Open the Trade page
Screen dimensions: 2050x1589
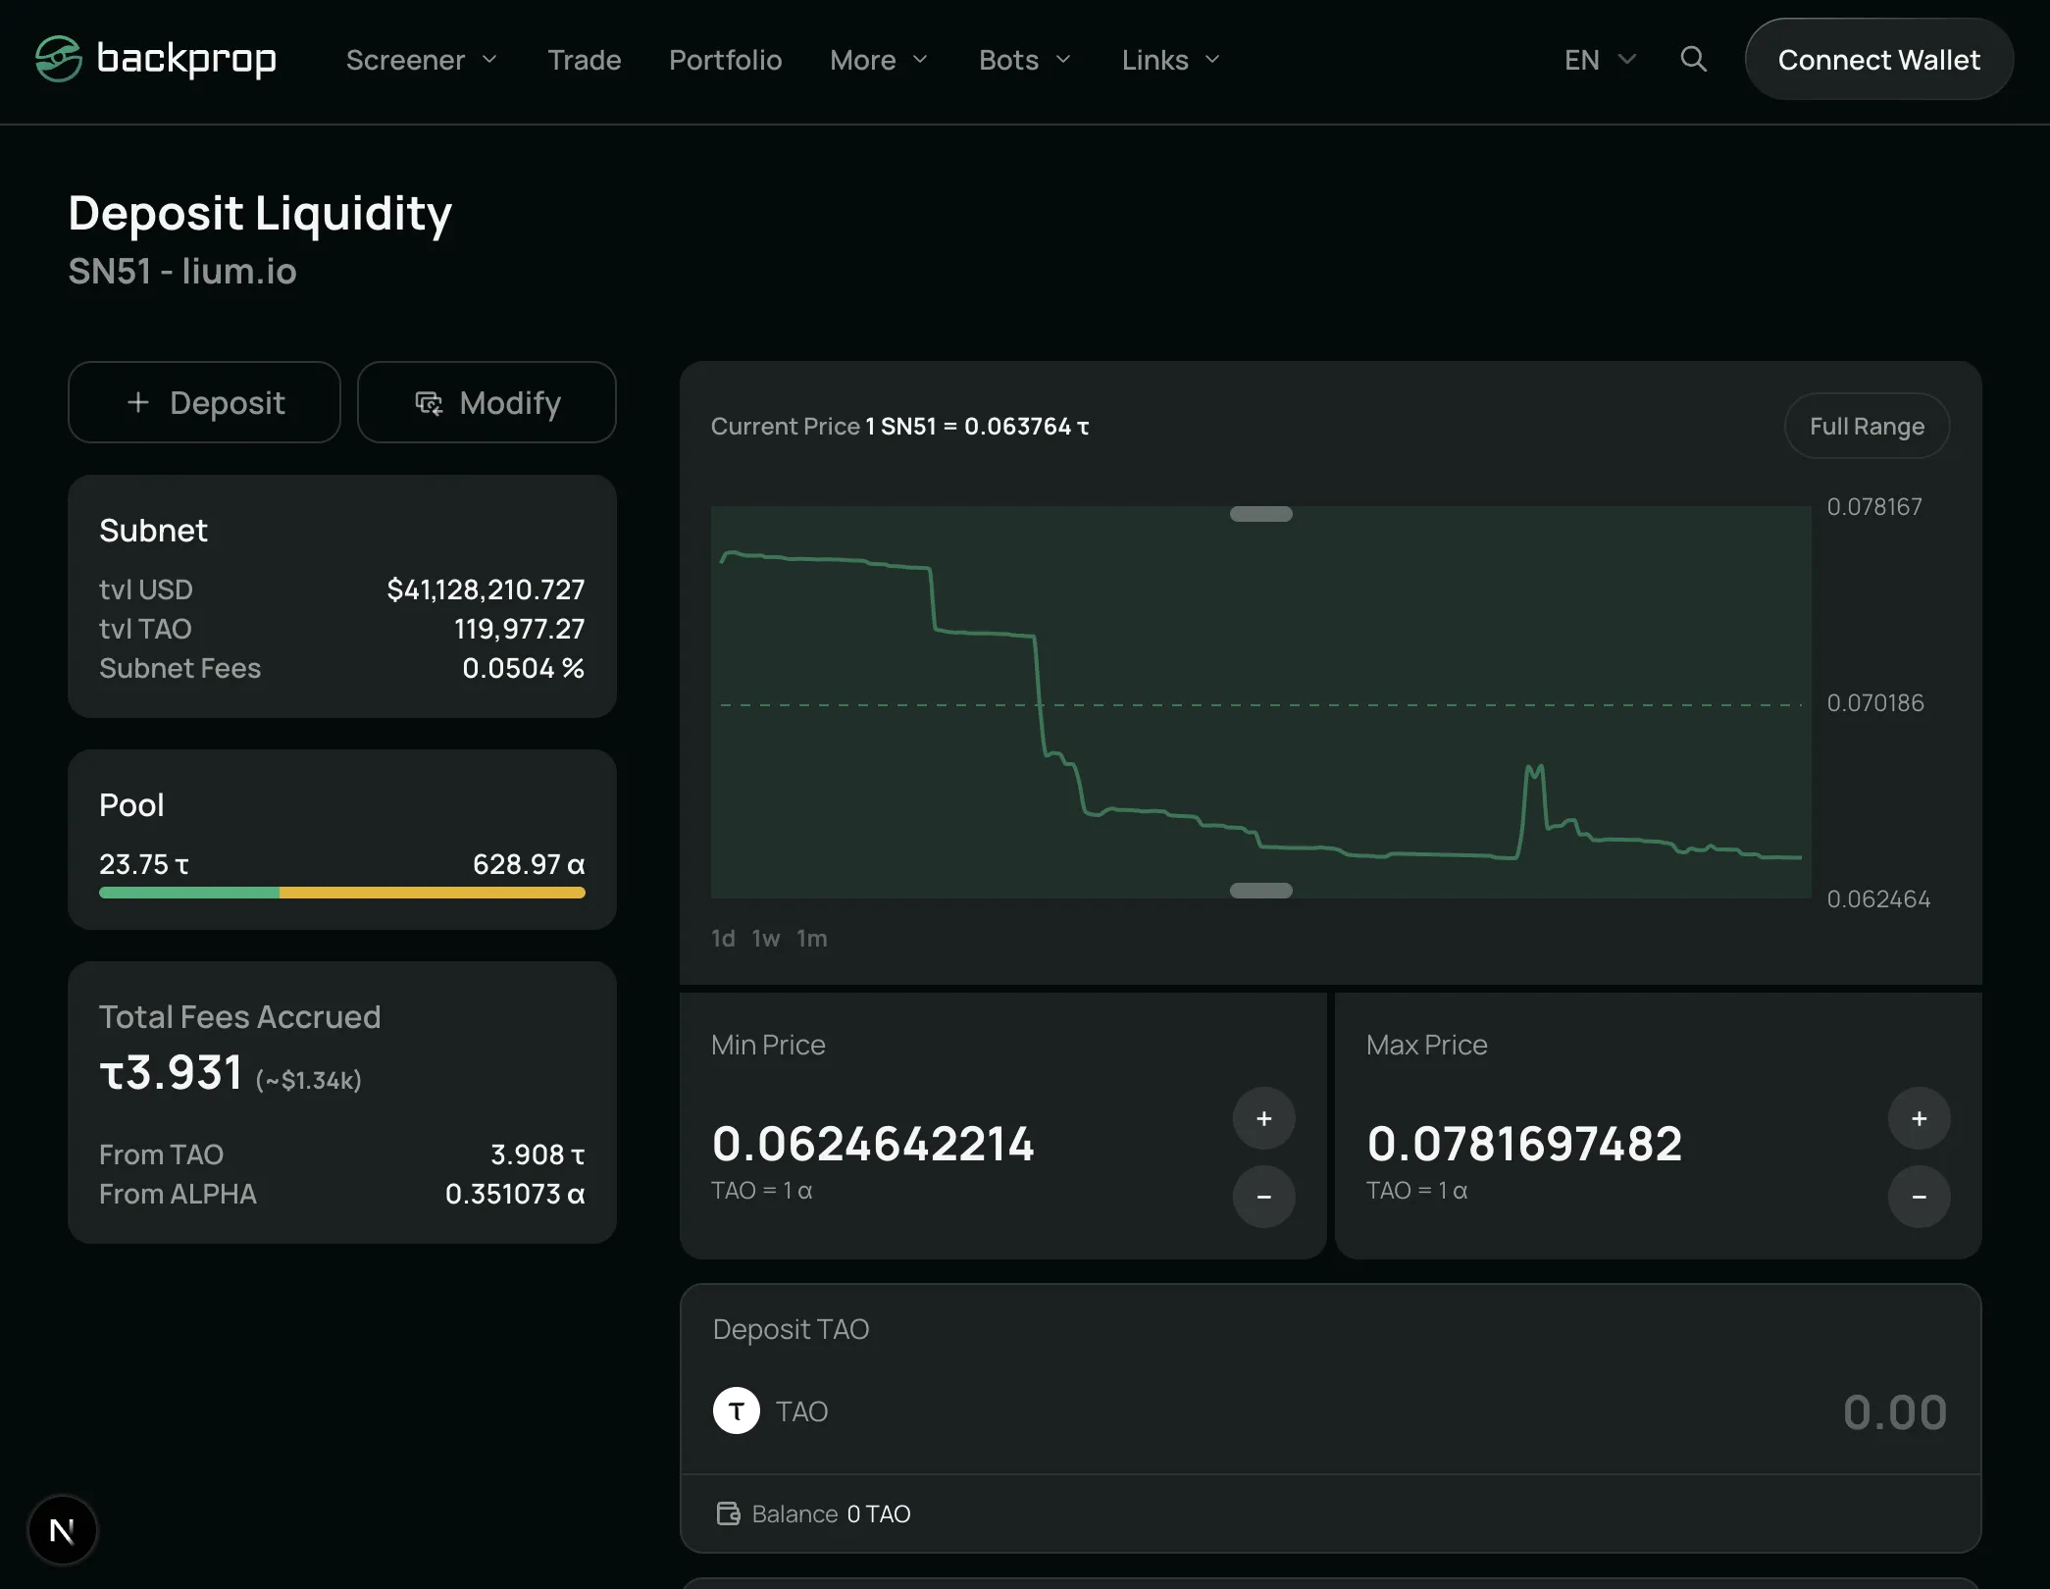tap(585, 60)
